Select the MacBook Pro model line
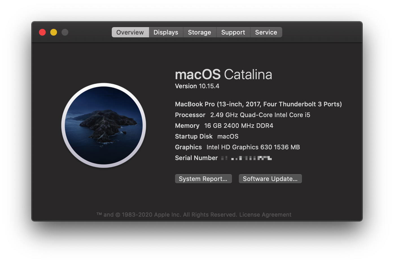Image resolution: width=394 pixels, height=263 pixels. click(258, 104)
